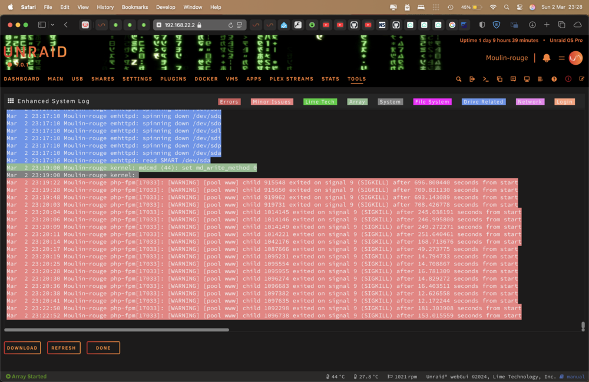This screenshot has height=382, width=589.
Task: Toggle the Errors log filter
Action: 229,102
